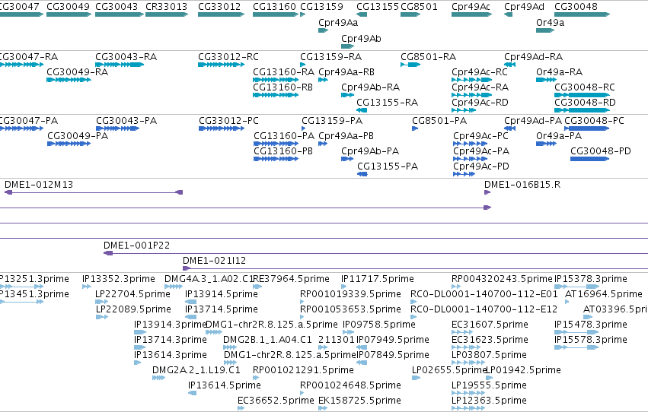Select protein CG30049-PA
This screenshot has width=648, height=412.
pos(69,144)
